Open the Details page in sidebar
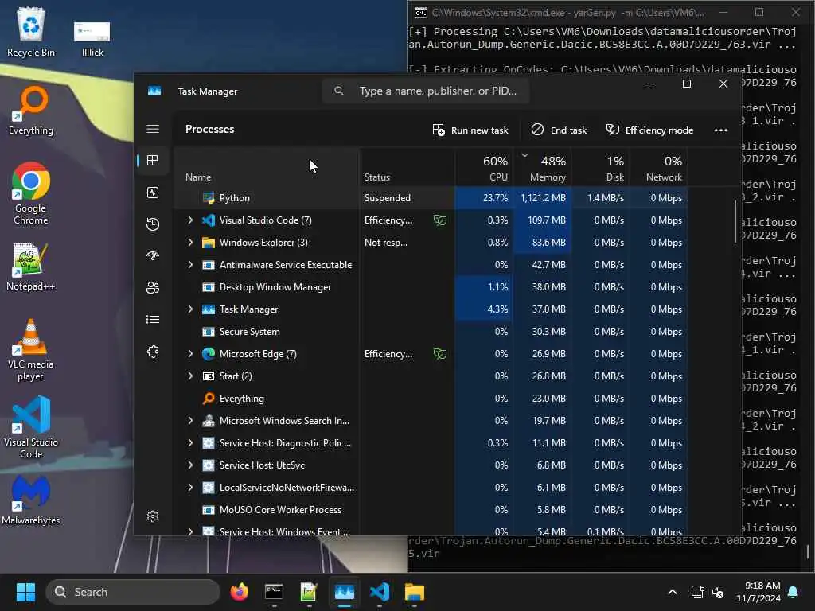815x611 pixels. 153,320
